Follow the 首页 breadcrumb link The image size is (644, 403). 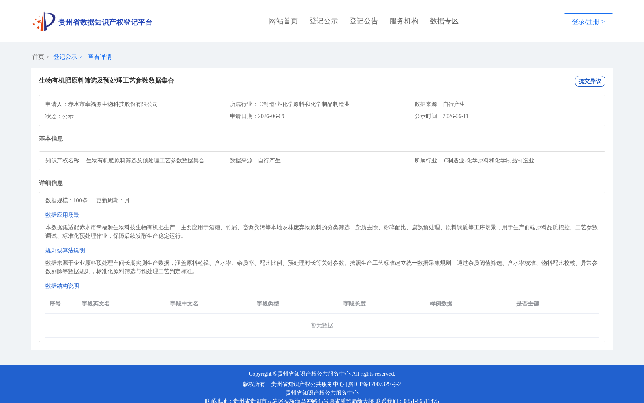pos(38,57)
